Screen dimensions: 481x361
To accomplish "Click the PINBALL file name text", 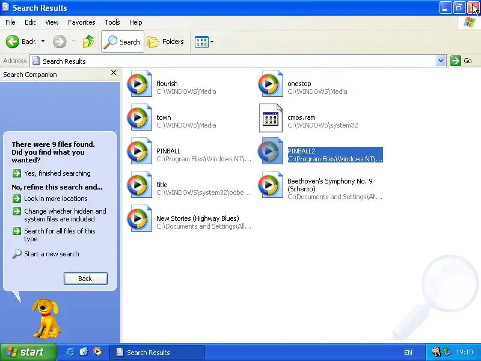I will tap(168, 151).
